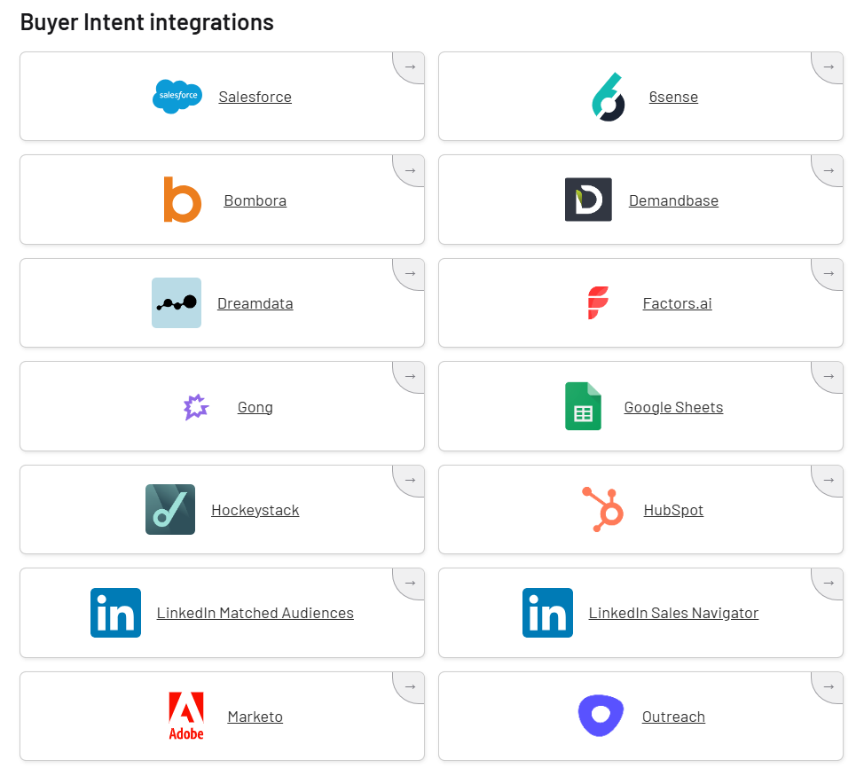The height and width of the screenshot is (768, 864).
Task: Go to the Outreach link
Action: pos(673,717)
